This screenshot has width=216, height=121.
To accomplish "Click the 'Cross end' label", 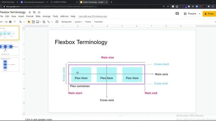I will point(161,83).
